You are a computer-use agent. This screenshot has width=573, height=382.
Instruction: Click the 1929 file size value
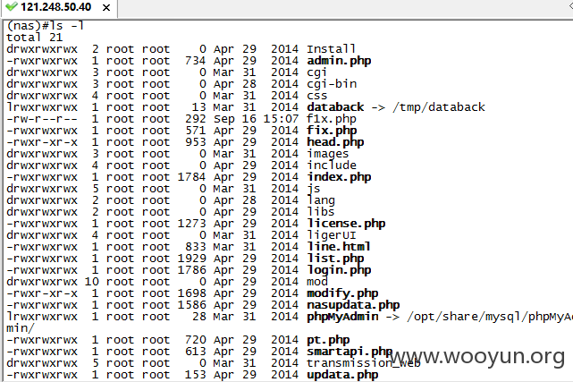192,259
